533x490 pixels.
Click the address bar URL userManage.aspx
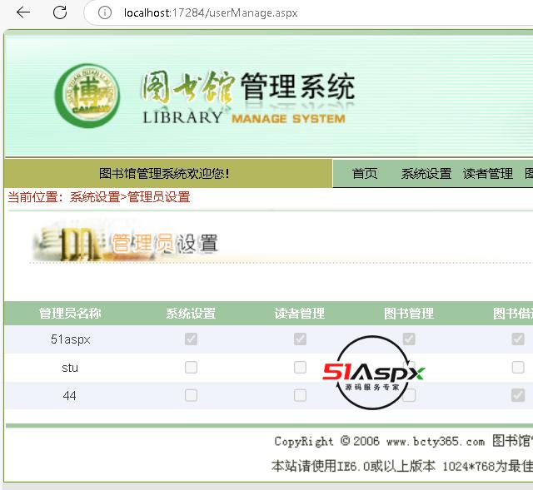click(211, 13)
